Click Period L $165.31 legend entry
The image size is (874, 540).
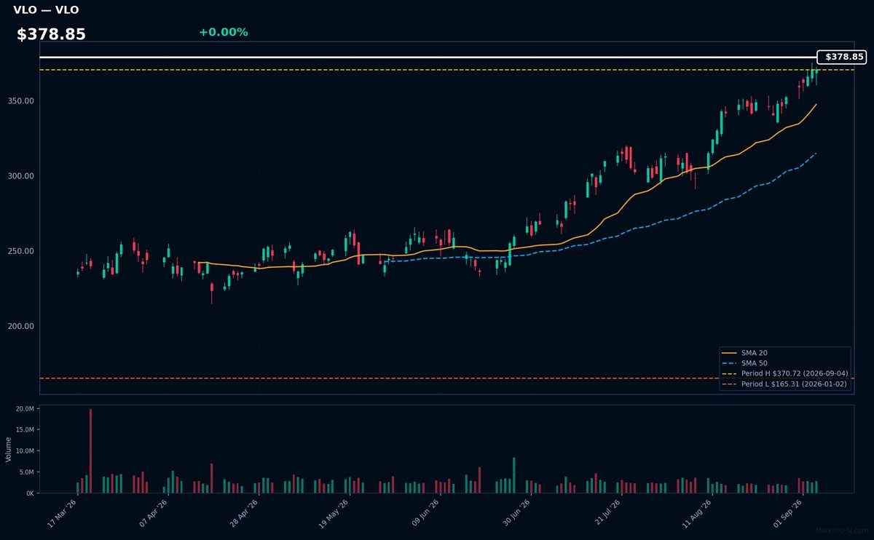784,384
